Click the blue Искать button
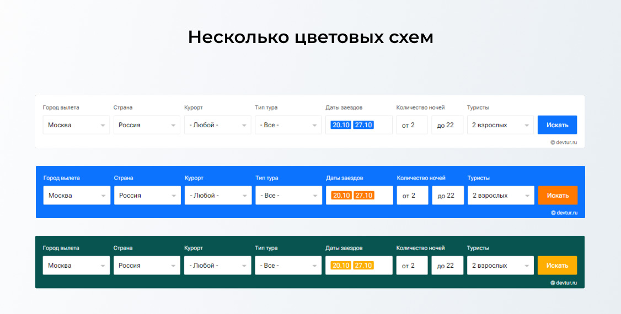Screen dimensions: 621x314 tap(557, 125)
